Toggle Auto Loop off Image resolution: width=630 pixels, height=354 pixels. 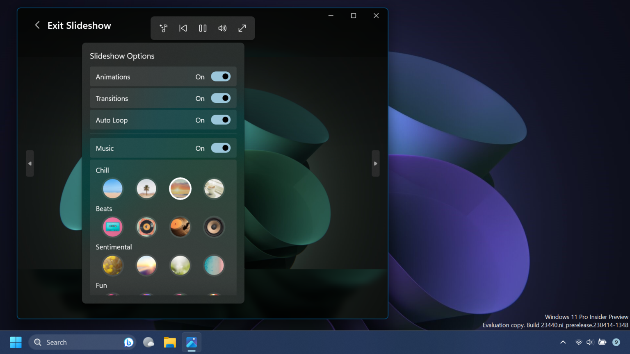click(x=221, y=120)
